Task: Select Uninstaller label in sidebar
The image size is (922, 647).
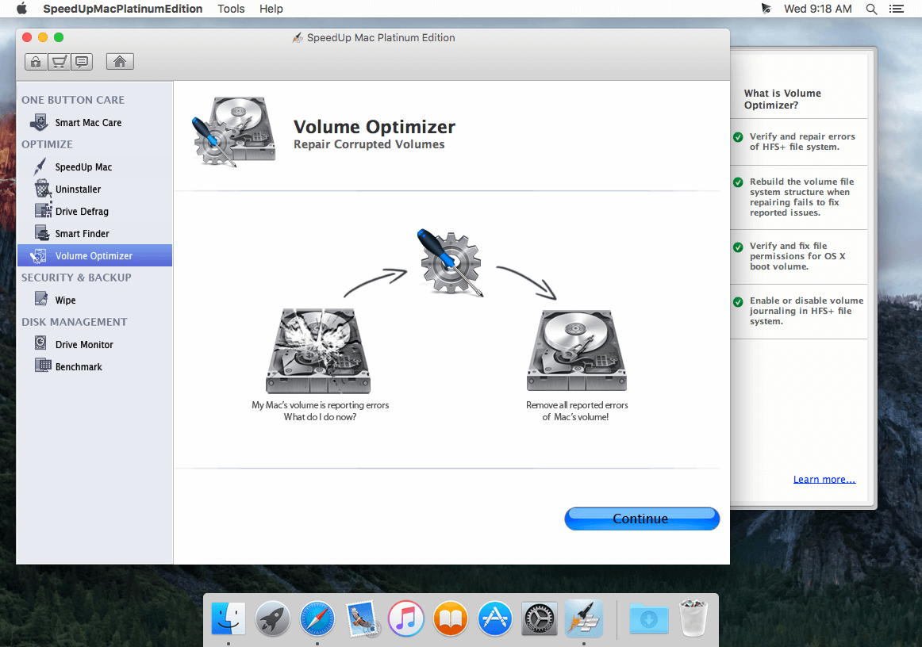Action: (79, 190)
